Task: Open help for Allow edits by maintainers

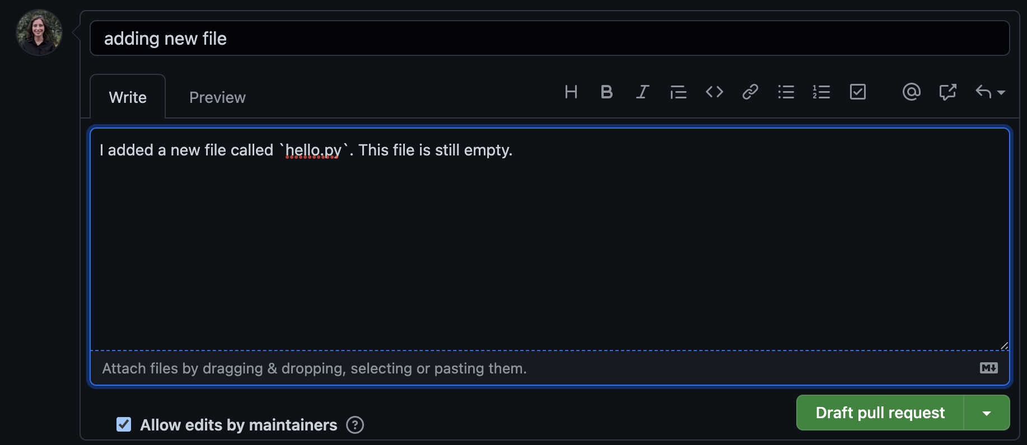Action: tap(355, 425)
